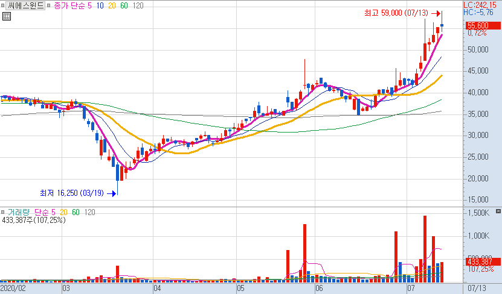
Task: Open the data table grid icon
Action: [x=7, y=16]
